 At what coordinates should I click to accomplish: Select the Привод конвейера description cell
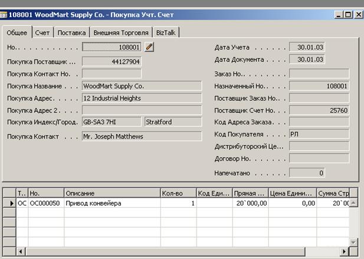[x=112, y=203]
